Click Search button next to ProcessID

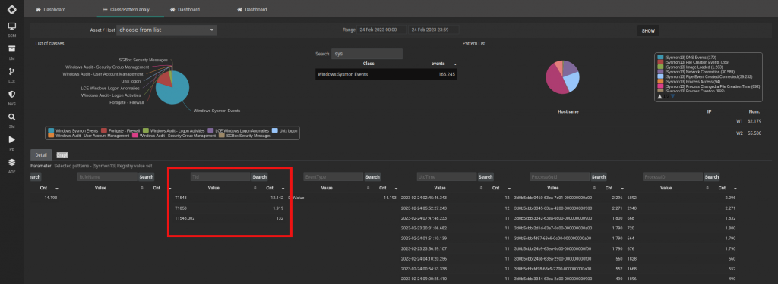point(712,176)
